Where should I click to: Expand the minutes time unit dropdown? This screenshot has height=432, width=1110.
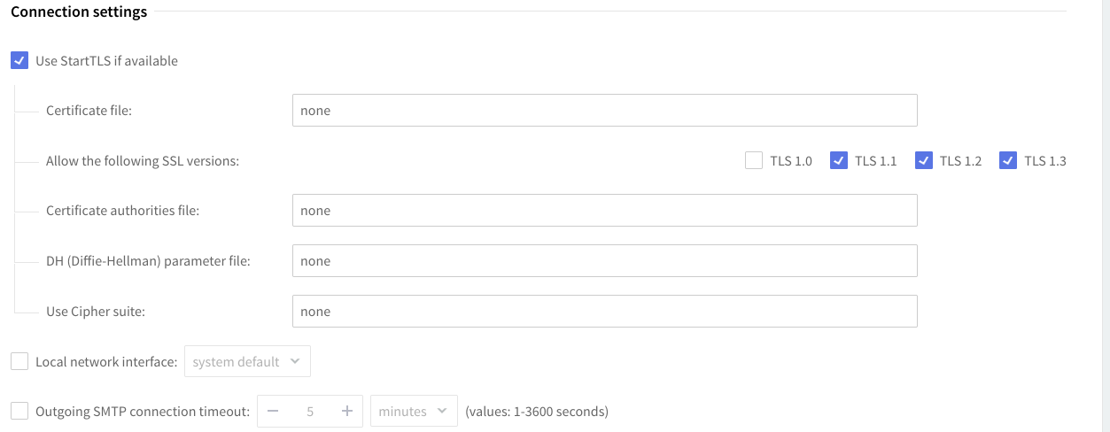coord(413,411)
